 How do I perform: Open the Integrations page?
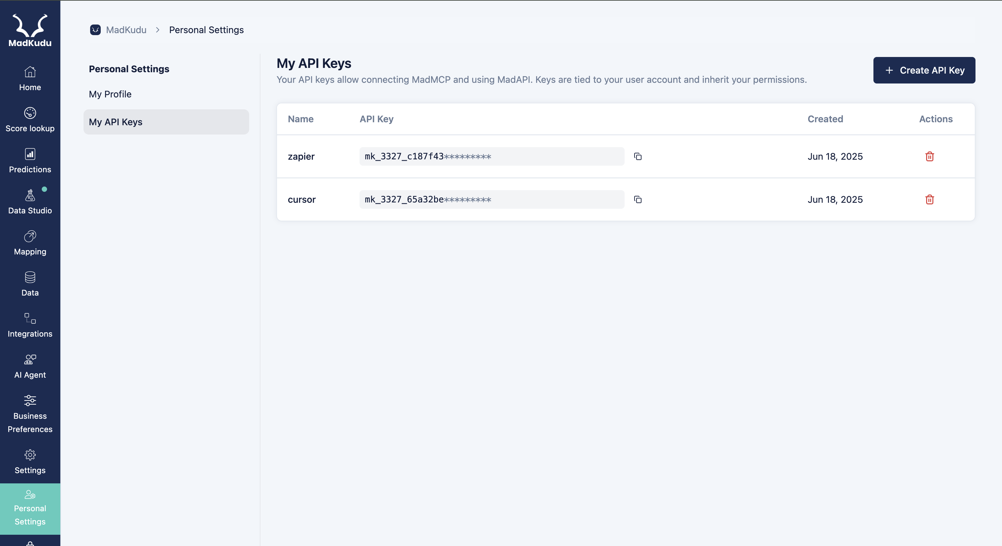(30, 325)
